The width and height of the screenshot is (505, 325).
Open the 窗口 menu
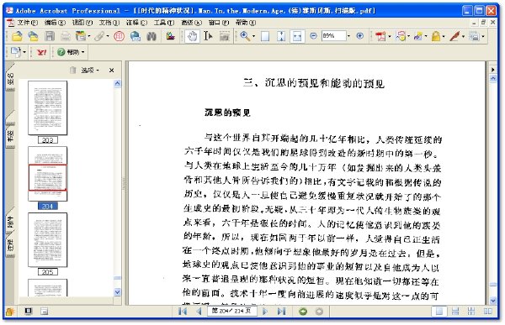tap(219, 23)
